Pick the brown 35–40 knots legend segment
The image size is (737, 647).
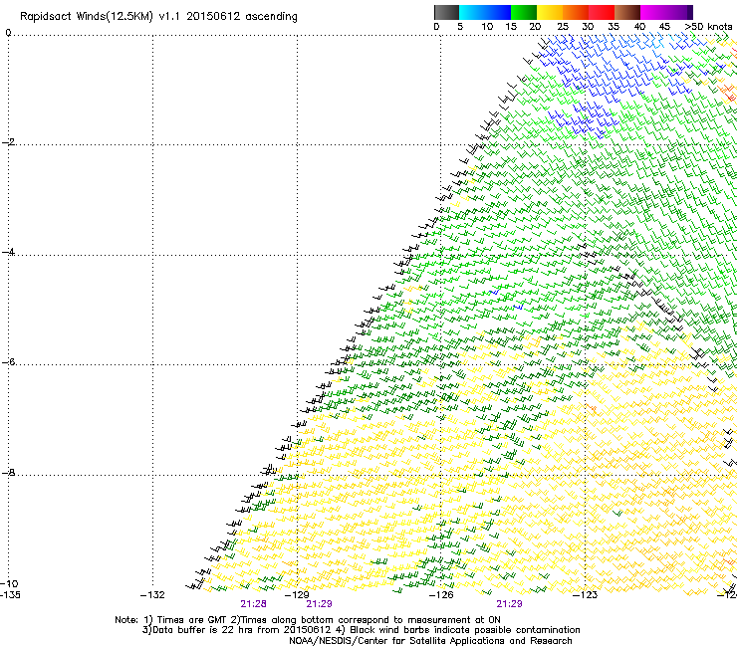click(x=627, y=12)
